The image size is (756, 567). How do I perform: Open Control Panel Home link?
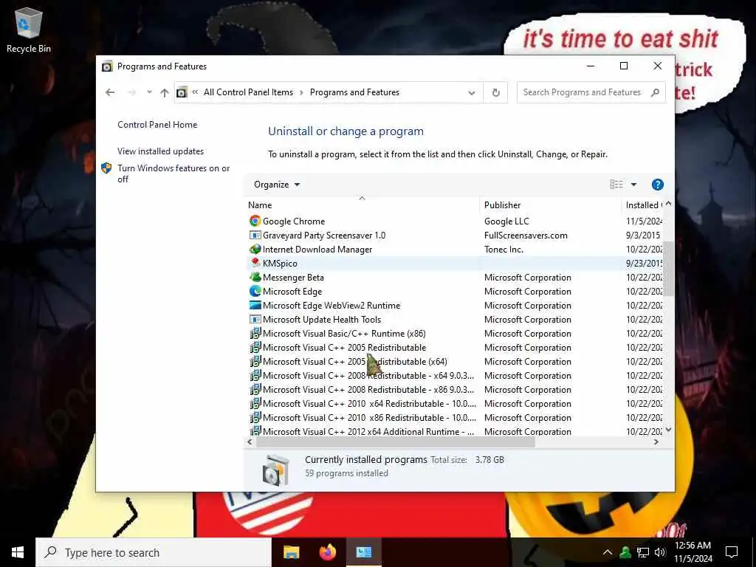point(157,124)
